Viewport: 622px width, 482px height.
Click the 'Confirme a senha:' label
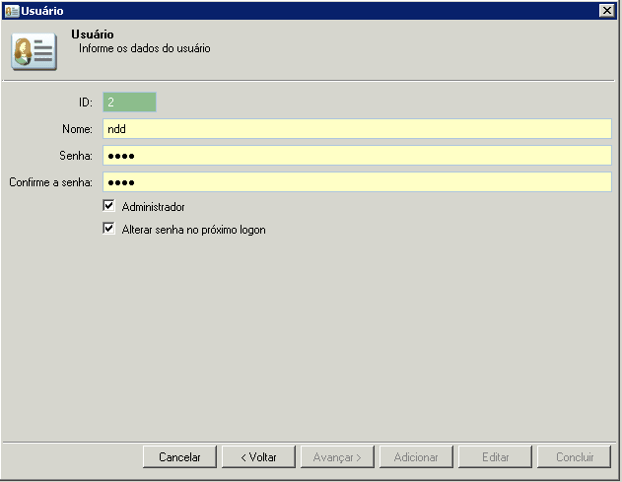[x=51, y=182]
